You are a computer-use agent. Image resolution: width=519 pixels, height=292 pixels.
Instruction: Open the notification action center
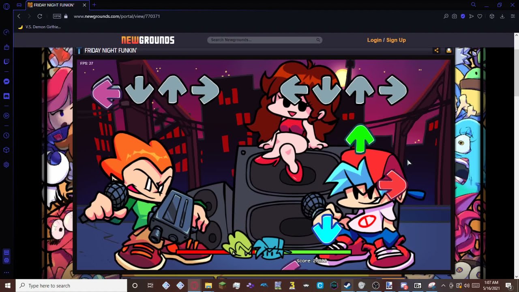pyautogui.click(x=509, y=286)
